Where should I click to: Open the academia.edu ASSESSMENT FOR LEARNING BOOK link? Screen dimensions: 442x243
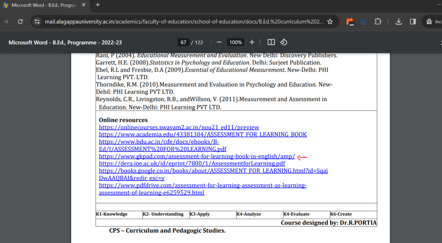point(203,134)
